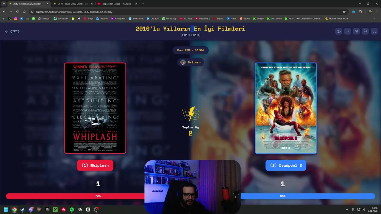Open the YouTube bookmark
This screenshot has width=381, height=214.
(x=186, y=18)
